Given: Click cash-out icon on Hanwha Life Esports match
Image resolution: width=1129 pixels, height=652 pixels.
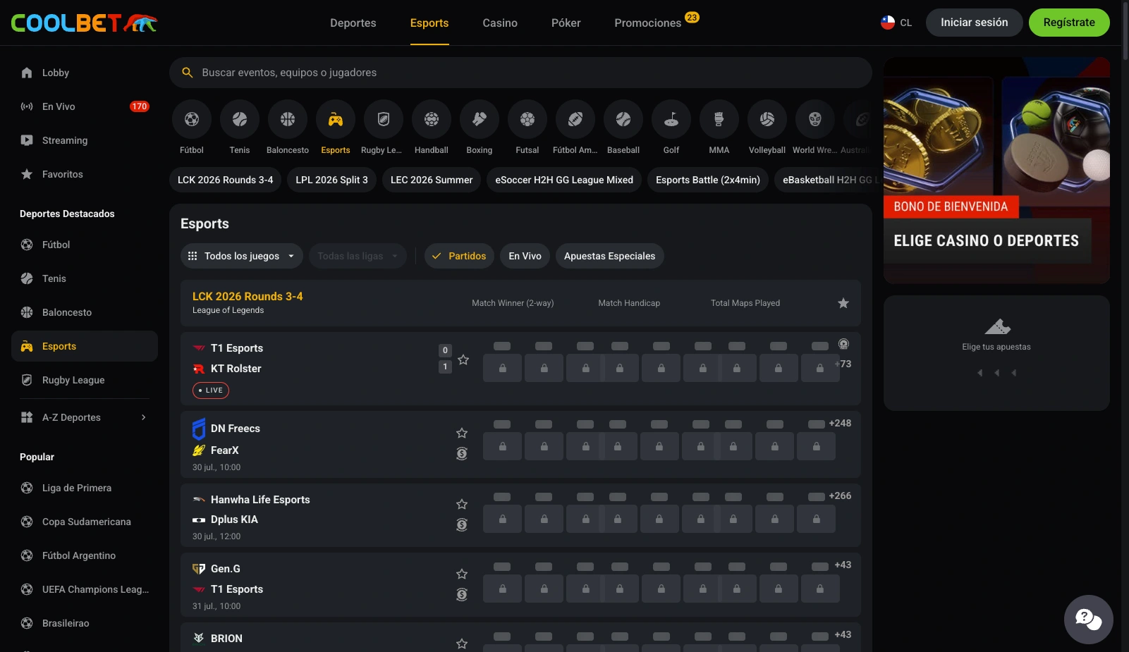Looking at the screenshot, I should click(x=462, y=524).
